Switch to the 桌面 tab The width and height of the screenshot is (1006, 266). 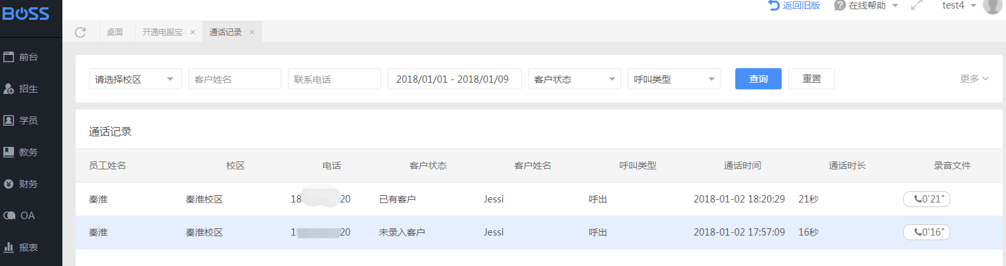[115, 32]
